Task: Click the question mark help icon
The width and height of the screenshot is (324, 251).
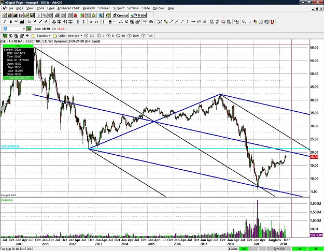Action: (108, 16)
